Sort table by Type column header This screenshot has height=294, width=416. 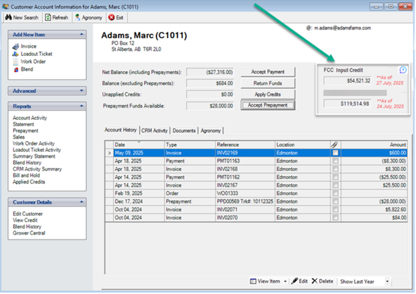point(190,145)
